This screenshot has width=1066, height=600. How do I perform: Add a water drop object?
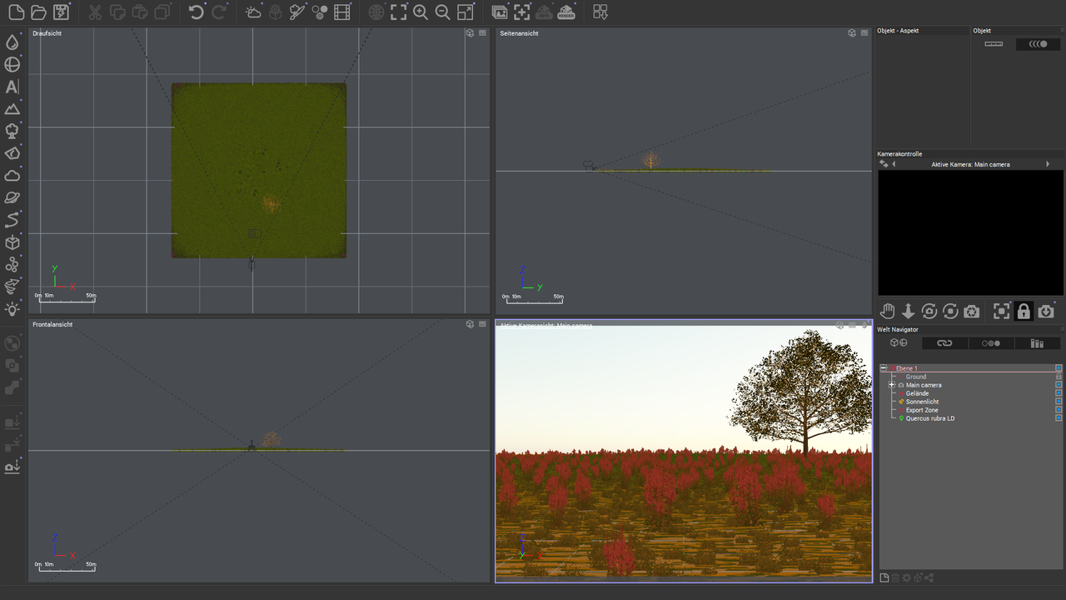tap(12, 42)
